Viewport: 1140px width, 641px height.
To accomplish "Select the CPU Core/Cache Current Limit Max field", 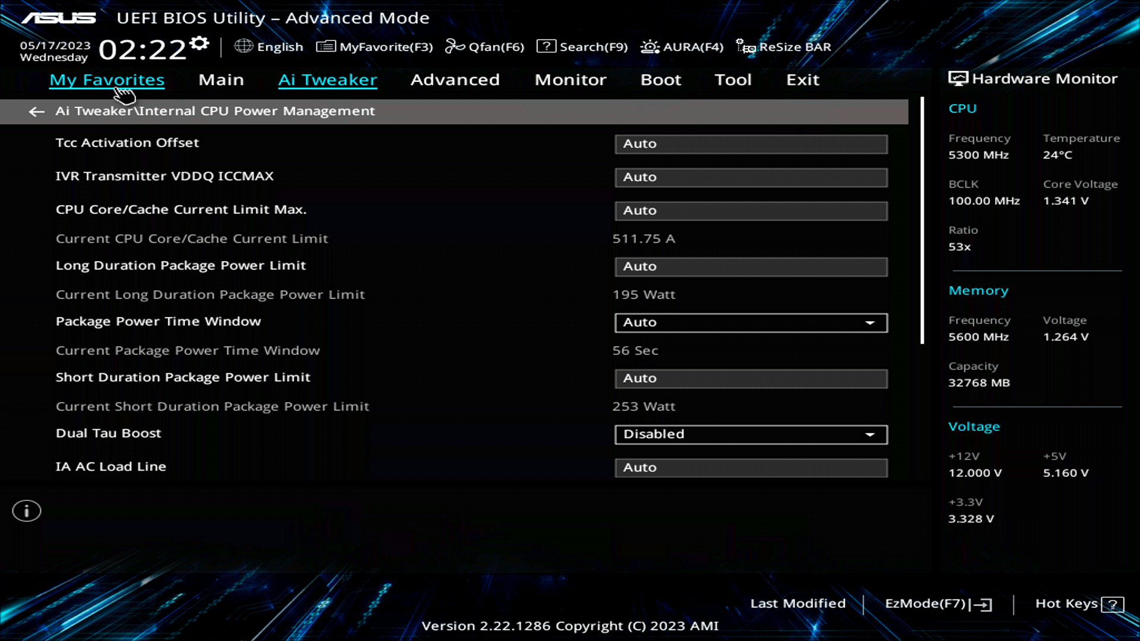I will 750,211.
